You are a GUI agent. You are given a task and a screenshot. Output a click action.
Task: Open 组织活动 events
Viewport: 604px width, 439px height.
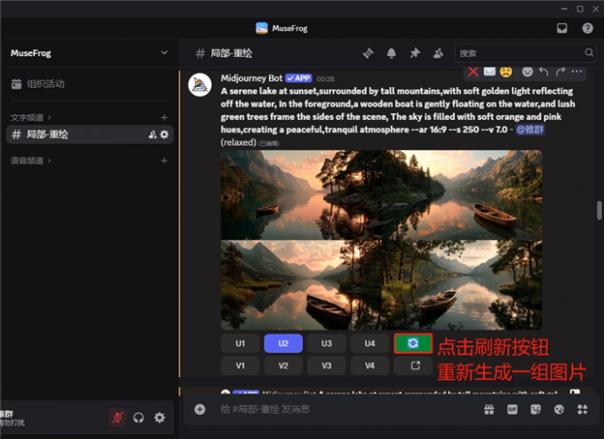[x=90, y=84]
